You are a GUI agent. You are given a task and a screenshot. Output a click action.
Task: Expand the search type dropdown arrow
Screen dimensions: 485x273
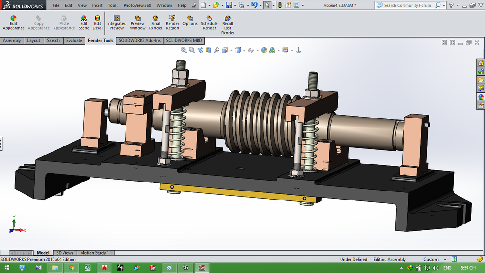tap(444, 5)
